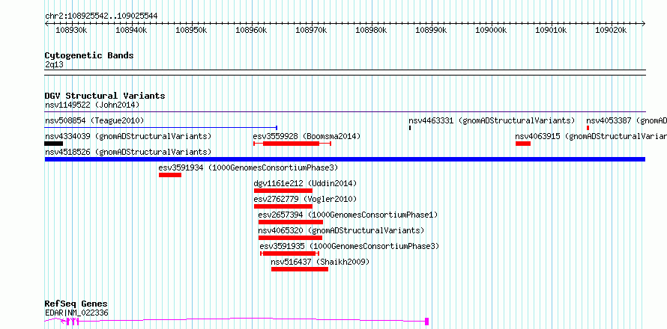Click the 108940k ruler label
This screenshot has height=329, width=667.
pyautogui.click(x=131, y=30)
